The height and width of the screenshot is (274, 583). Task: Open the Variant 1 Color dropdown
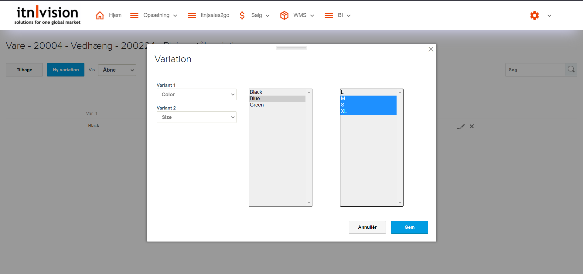[196, 94]
